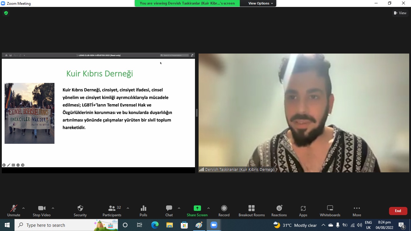Click the Windows taskbar search box

pos(54,225)
